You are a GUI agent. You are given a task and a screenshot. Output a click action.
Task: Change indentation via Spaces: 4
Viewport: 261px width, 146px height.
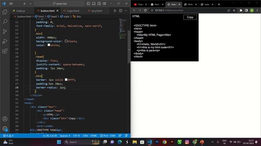tap(65, 136)
